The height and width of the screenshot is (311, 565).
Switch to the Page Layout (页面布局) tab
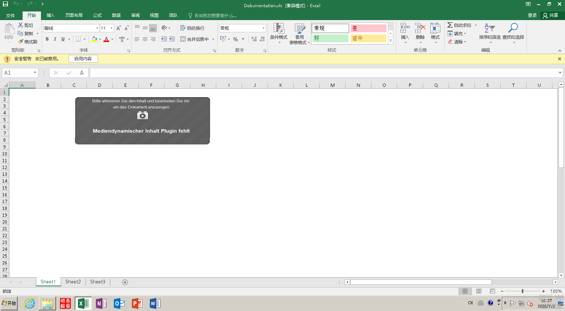74,15
